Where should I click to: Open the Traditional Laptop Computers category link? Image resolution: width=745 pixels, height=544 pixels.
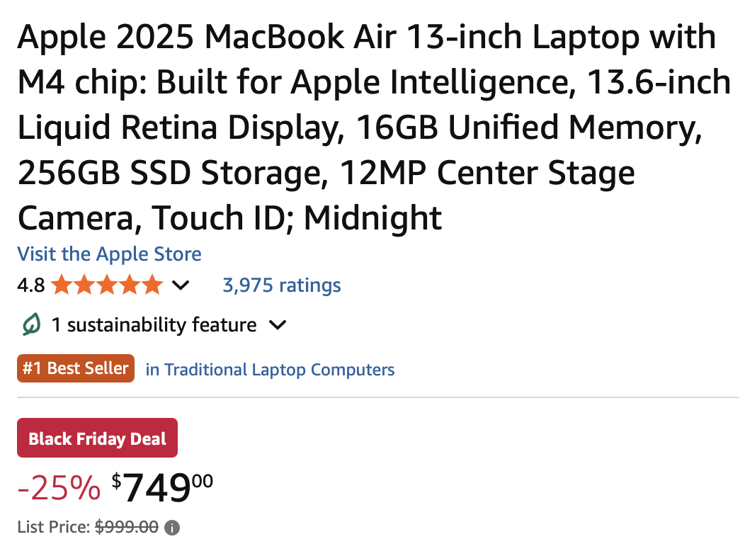[270, 369]
